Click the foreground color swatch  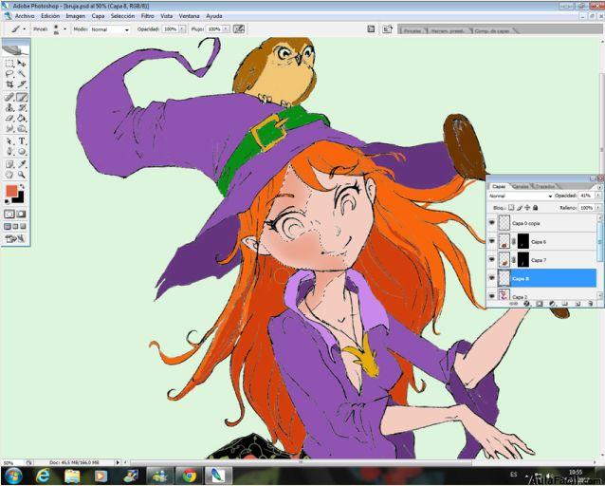(11, 191)
